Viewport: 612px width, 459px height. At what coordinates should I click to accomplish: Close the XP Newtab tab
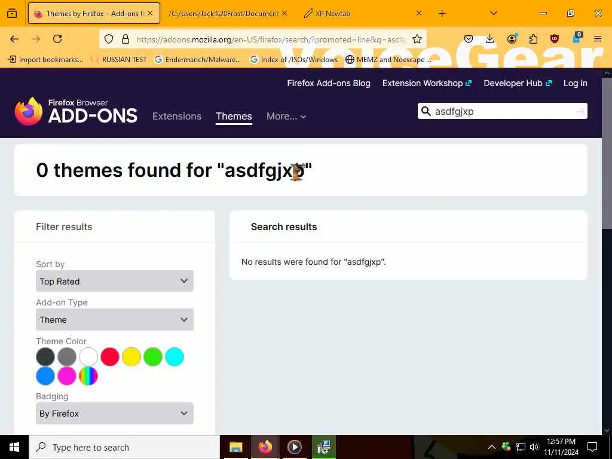coord(418,13)
